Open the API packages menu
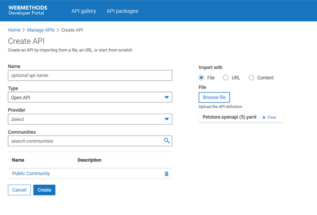The height and width of the screenshot is (215, 317). (x=122, y=11)
